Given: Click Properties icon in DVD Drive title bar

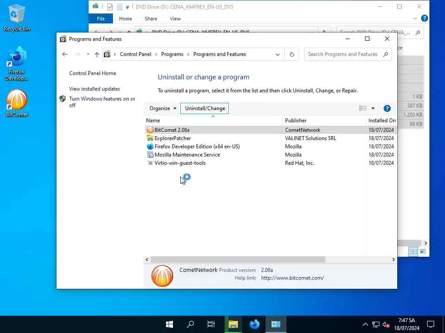Looking at the screenshot, I should click(110, 7).
